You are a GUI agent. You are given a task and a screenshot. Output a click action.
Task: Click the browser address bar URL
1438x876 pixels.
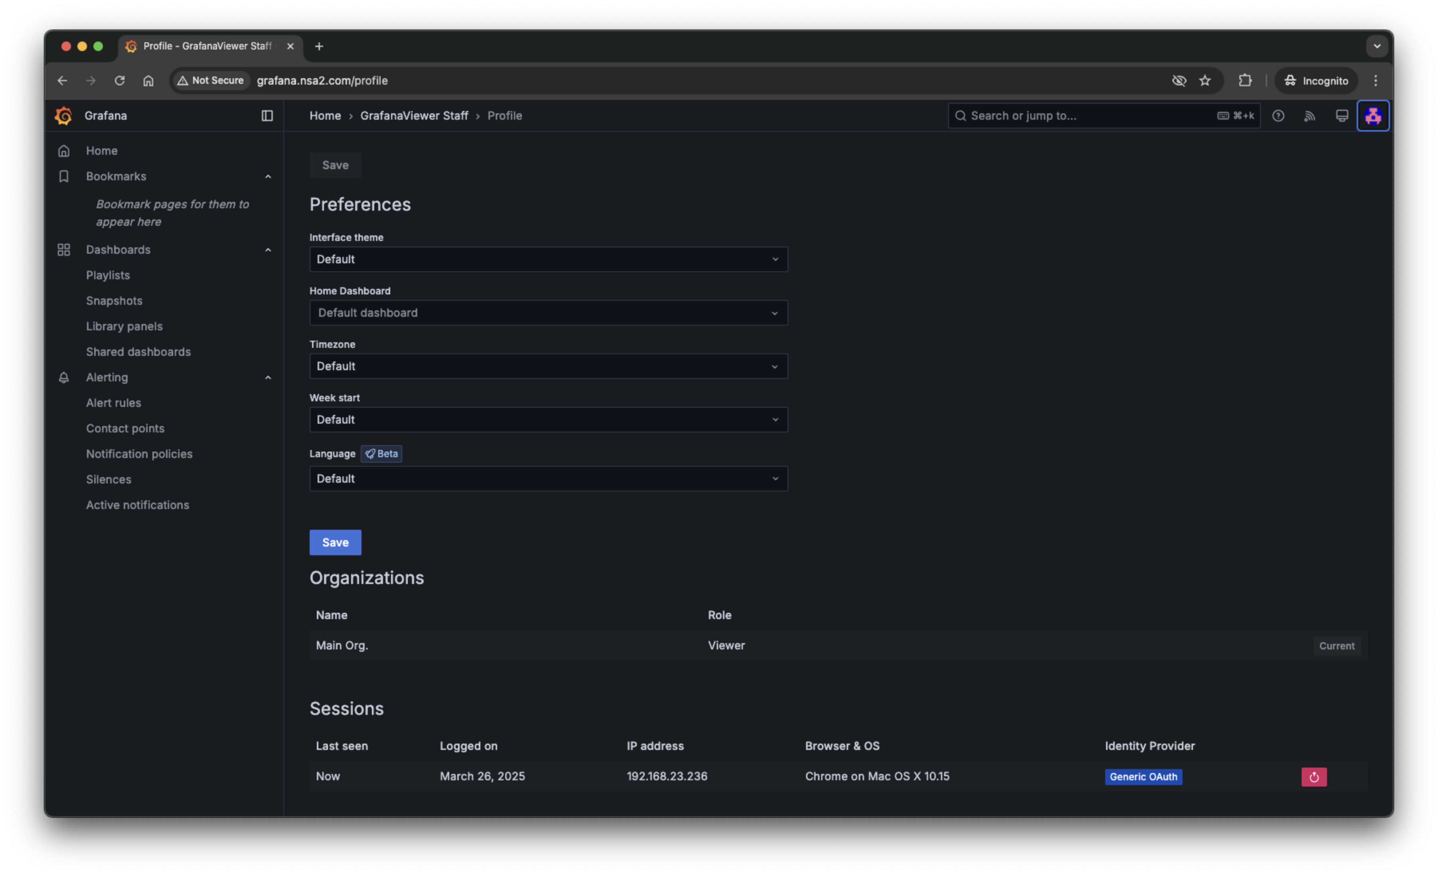(322, 81)
